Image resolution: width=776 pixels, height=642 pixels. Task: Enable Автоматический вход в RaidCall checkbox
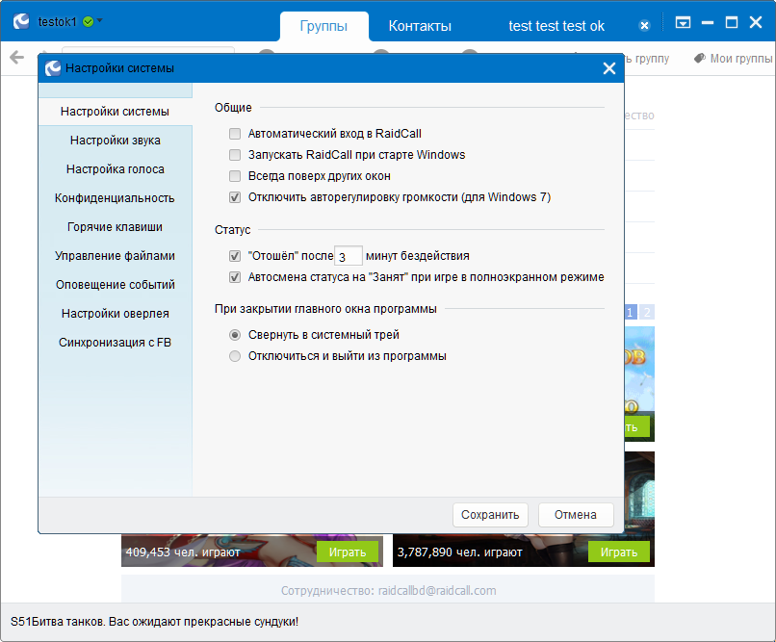tap(235, 134)
